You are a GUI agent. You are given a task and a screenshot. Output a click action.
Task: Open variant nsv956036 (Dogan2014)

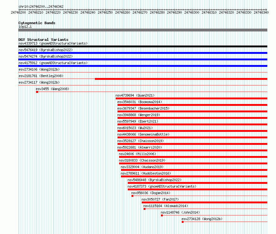[x=151, y=193]
